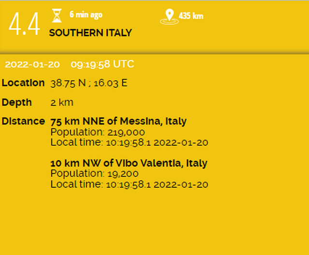This screenshot has width=309, height=255.
Task: Click the 4.4 magnitude number
Action: tap(24, 25)
